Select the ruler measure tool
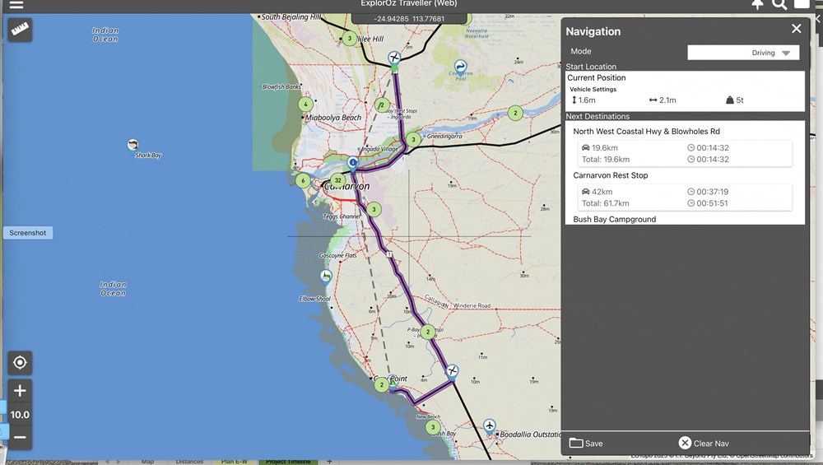The width and height of the screenshot is (823, 465). click(21, 30)
